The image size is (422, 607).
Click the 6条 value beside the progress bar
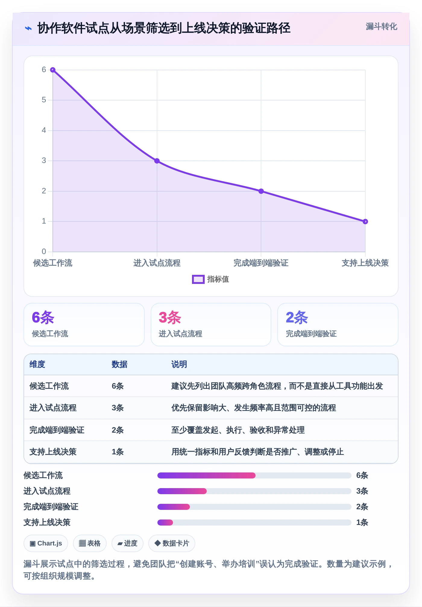pos(362,475)
